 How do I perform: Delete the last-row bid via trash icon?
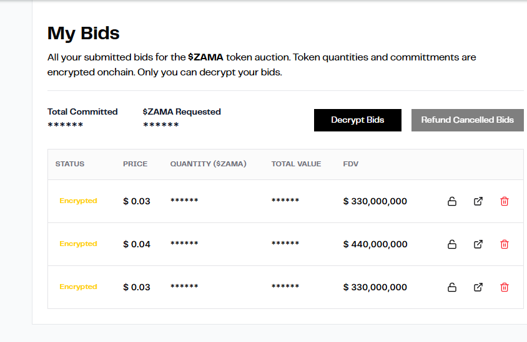coord(505,287)
